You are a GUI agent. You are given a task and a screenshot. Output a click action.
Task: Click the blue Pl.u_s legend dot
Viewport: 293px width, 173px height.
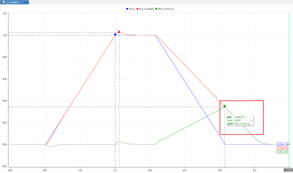click(127, 9)
